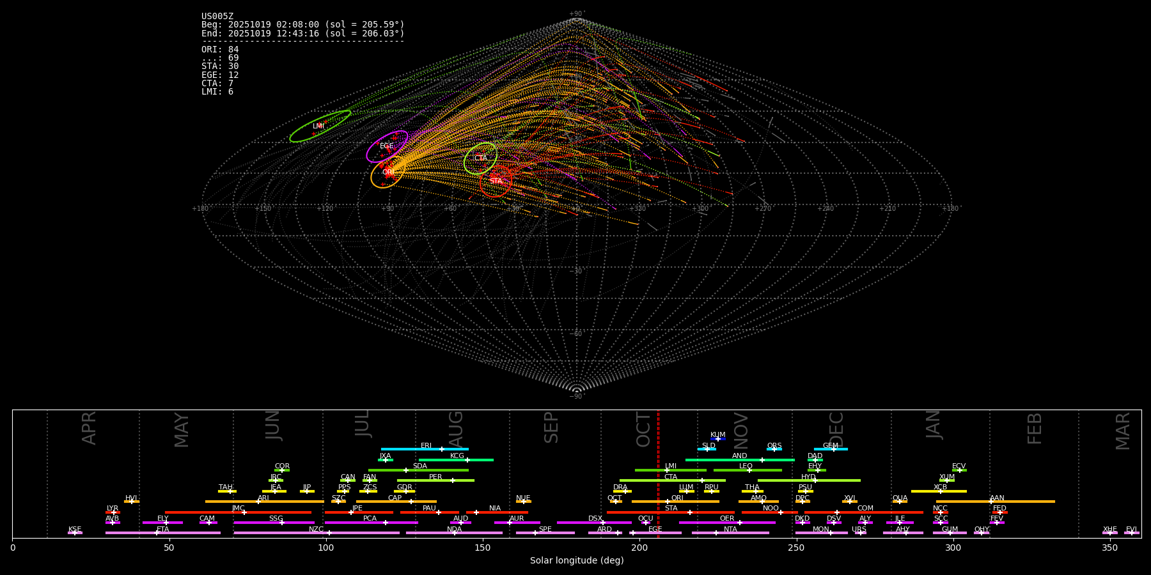Click the +90° label atop sky map
The height and width of the screenshot is (575, 1151).
coord(576,14)
